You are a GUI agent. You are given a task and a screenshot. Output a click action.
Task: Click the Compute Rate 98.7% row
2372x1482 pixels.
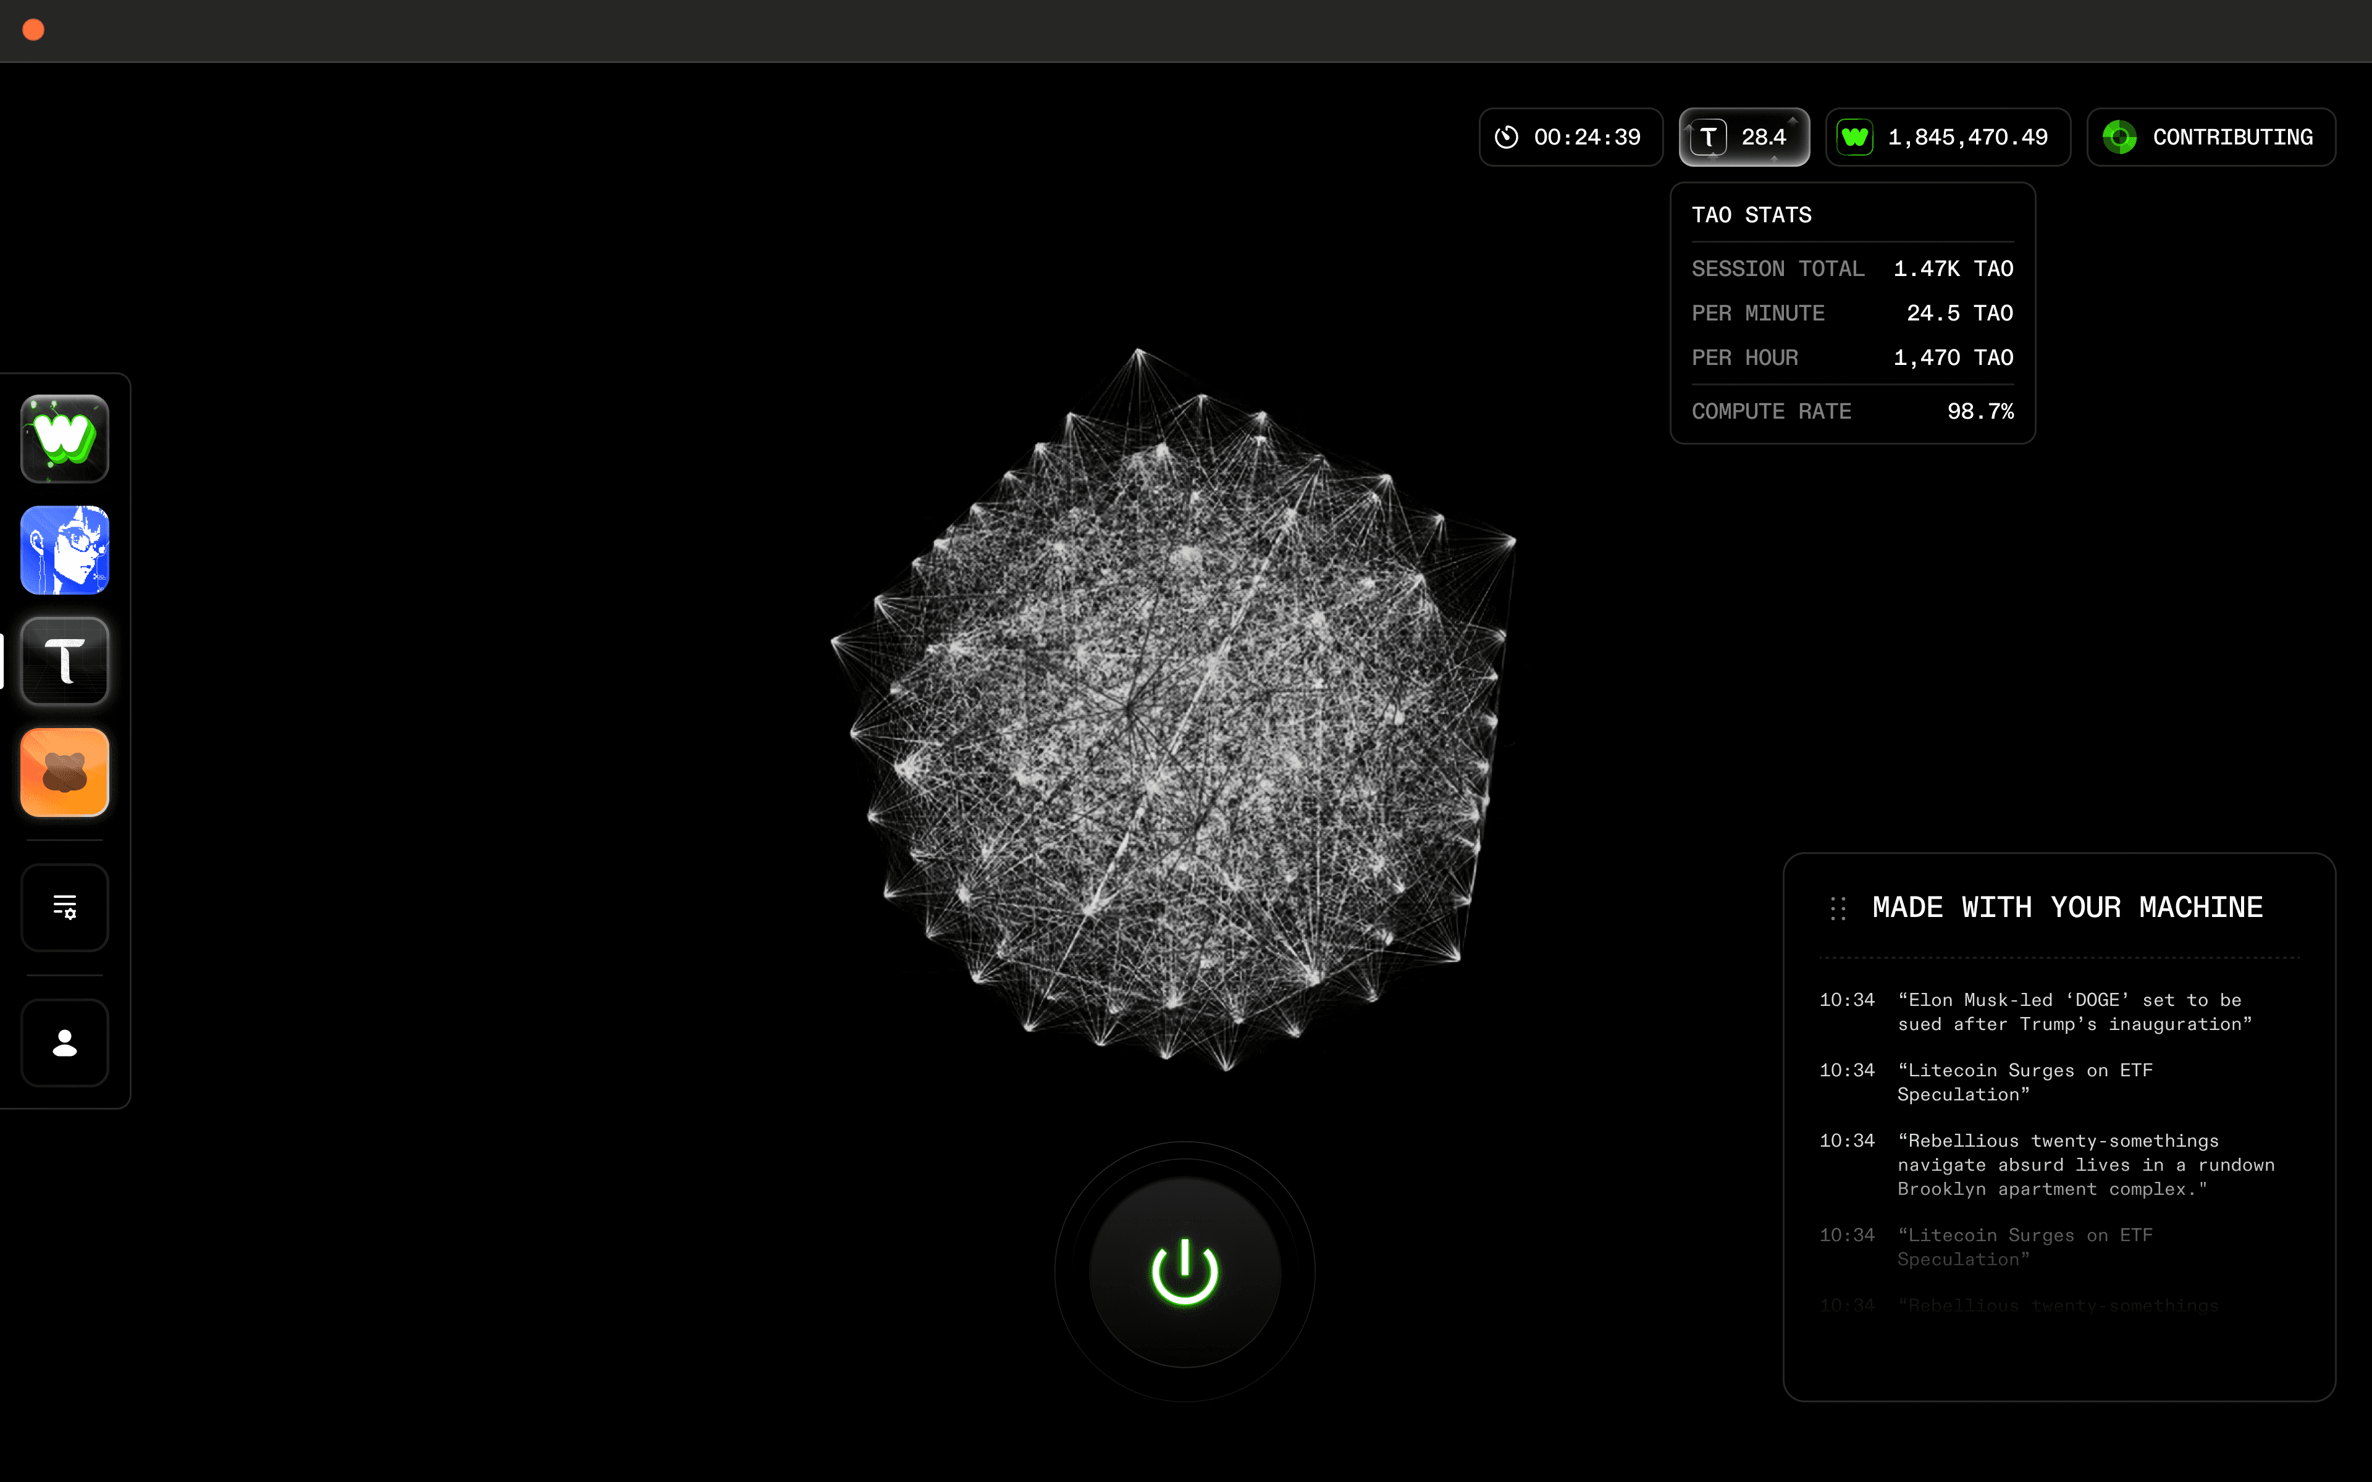pyautogui.click(x=1851, y=412)
